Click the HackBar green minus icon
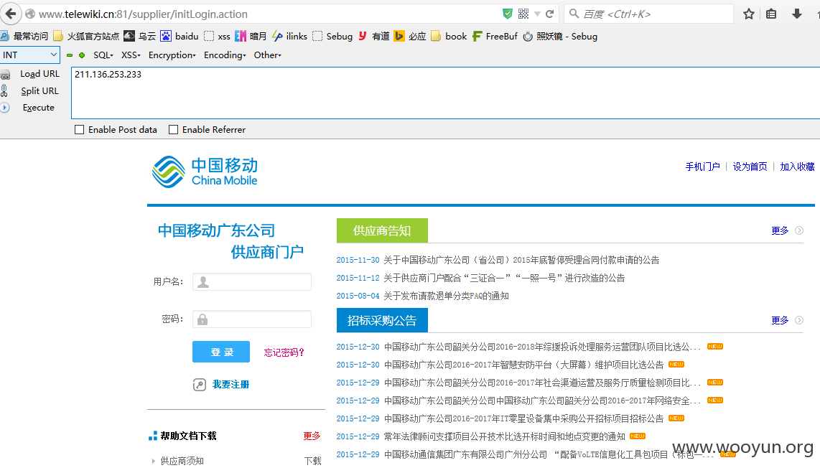This screenshot has height=468, width=820. pos(70,55)
